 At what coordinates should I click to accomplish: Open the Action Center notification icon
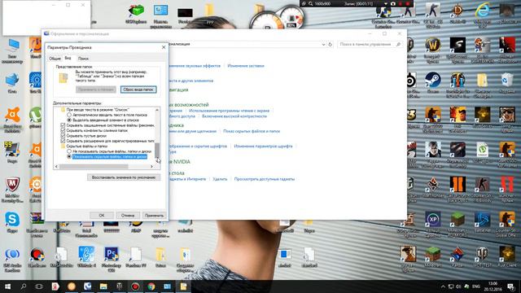(511, 286)
